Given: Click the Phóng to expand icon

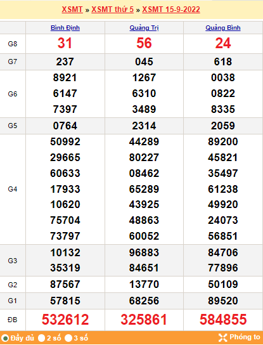Looking at the screenshot, I should pyautogui.click(x=223, y=337).
